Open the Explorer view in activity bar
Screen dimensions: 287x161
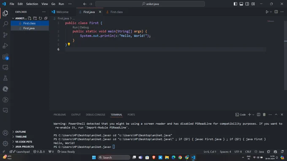(5, 13)
